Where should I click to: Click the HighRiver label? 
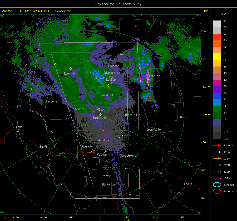click(x=109, y=184)
